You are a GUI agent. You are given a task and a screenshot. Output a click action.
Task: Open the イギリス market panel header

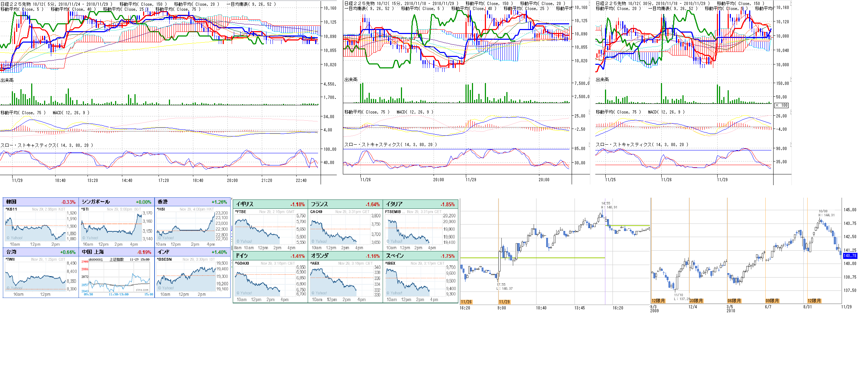(x=270, y=204)
